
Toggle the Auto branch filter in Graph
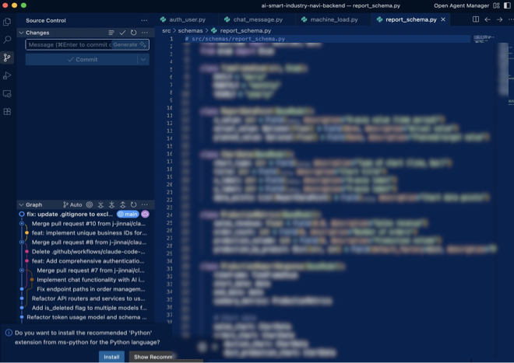pos(72,205)
